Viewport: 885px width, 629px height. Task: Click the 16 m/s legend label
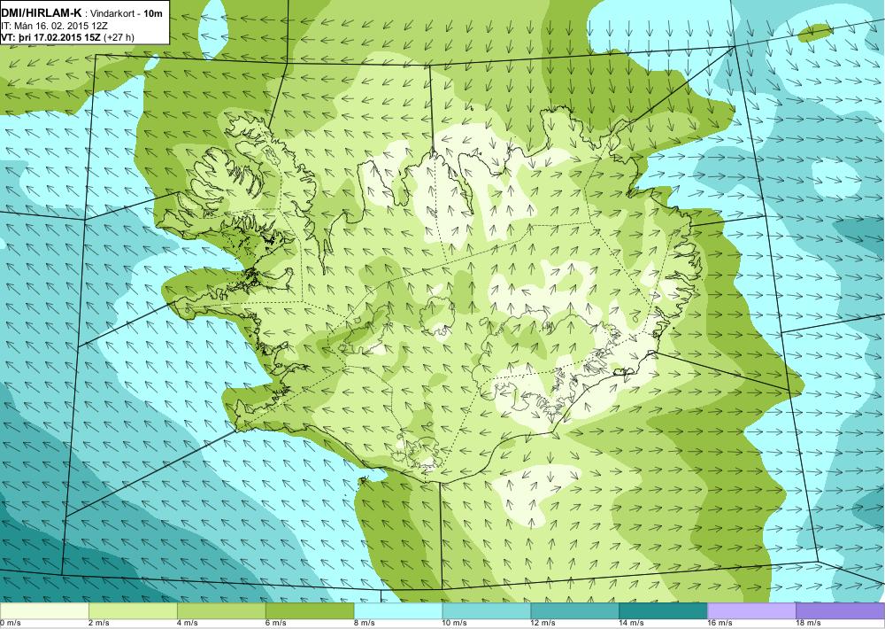(720, 623)
